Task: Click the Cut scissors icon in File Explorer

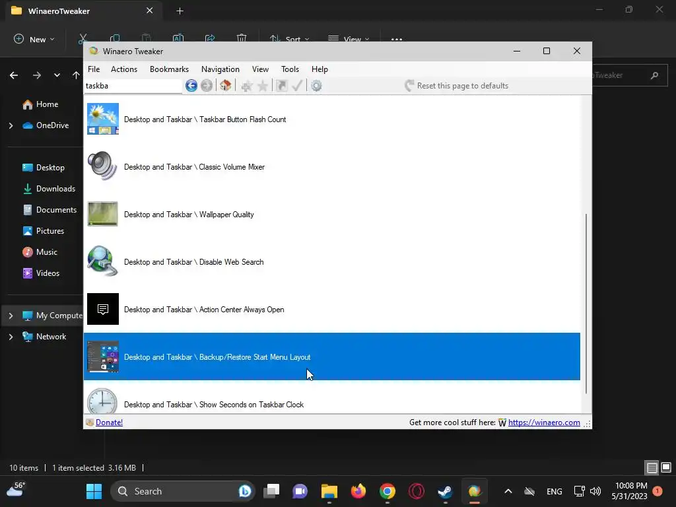Action: 83,39
